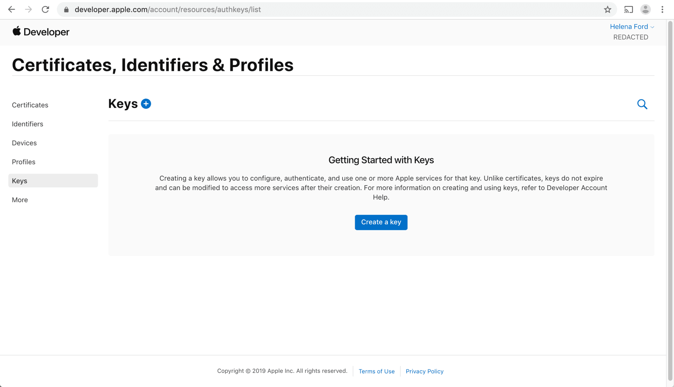Click the Apple Developer logo
The height and width of the screenshot is (387, 674).
pyautogui.click(x=41, y=32)
